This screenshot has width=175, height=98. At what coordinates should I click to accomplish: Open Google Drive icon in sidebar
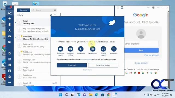pos(10,76)
